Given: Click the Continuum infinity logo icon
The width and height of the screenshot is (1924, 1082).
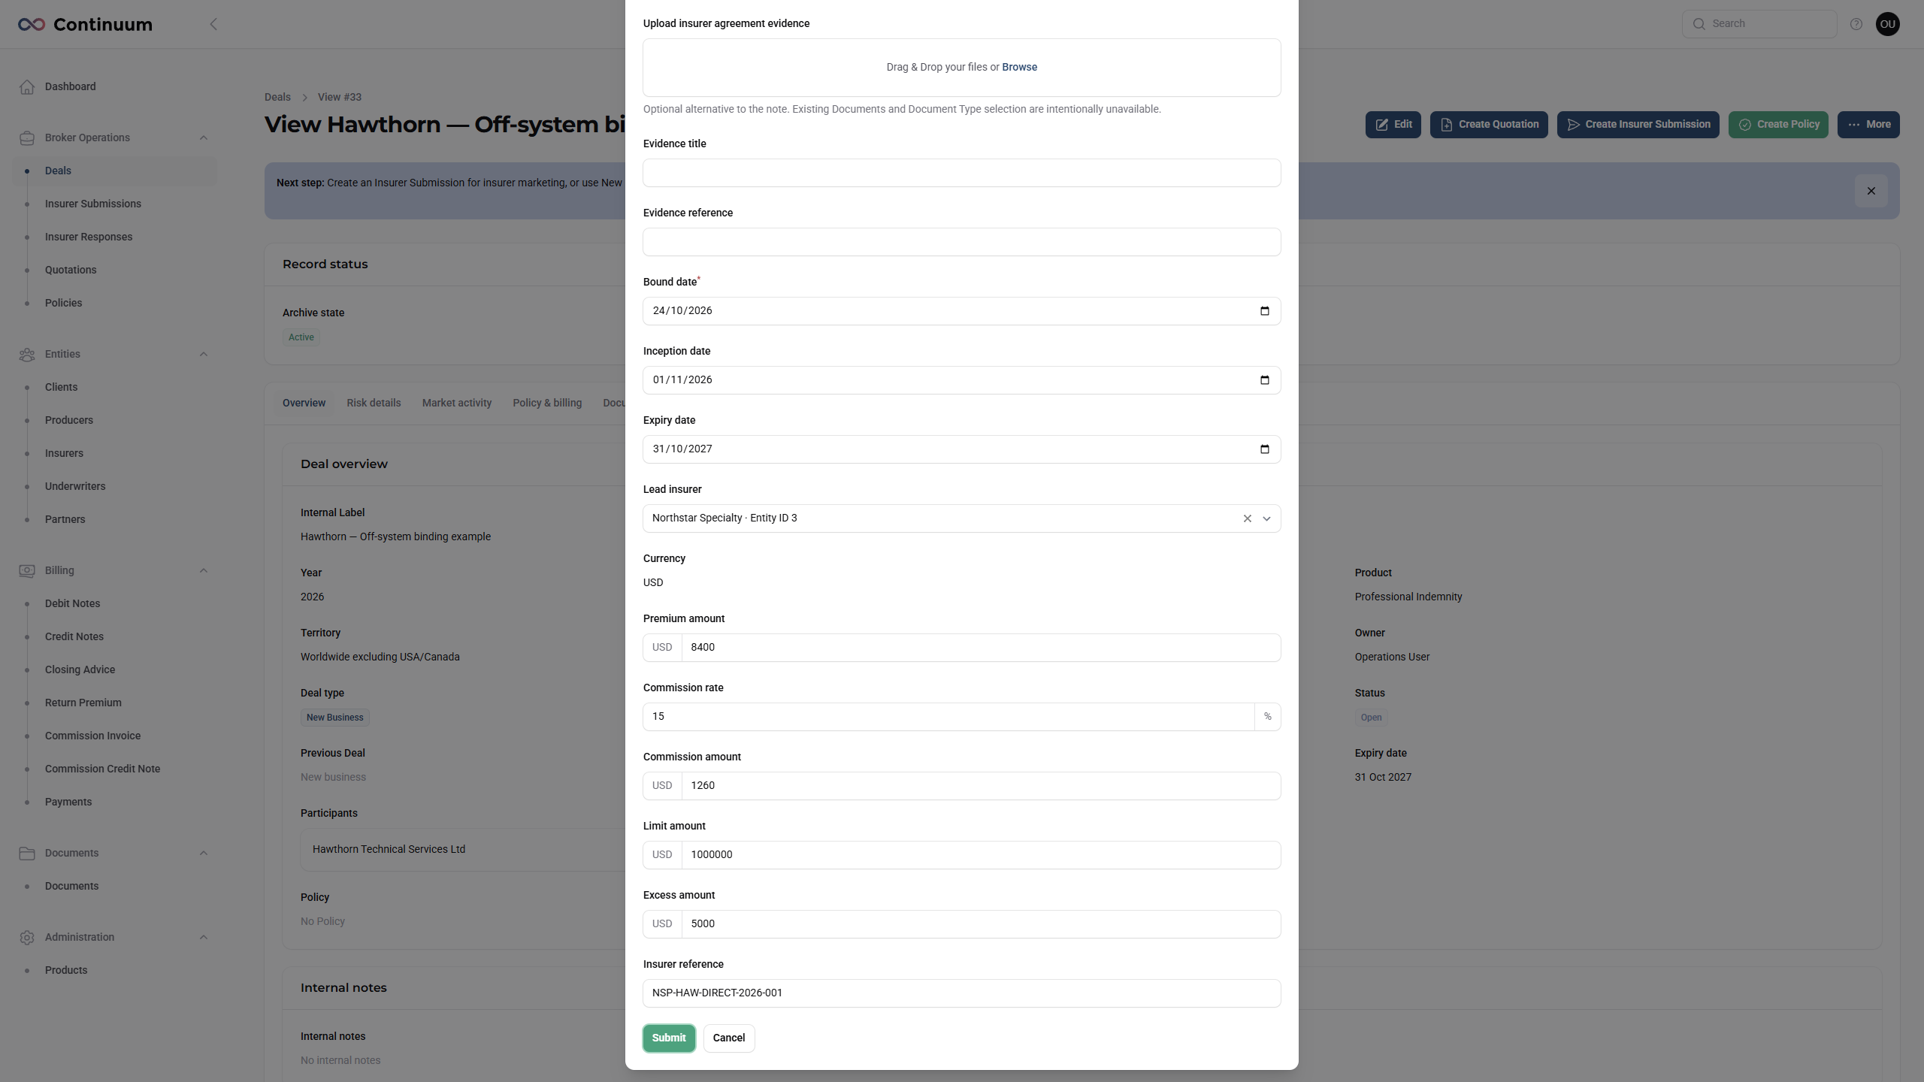Looking at the screenshot, I should 32,25.
